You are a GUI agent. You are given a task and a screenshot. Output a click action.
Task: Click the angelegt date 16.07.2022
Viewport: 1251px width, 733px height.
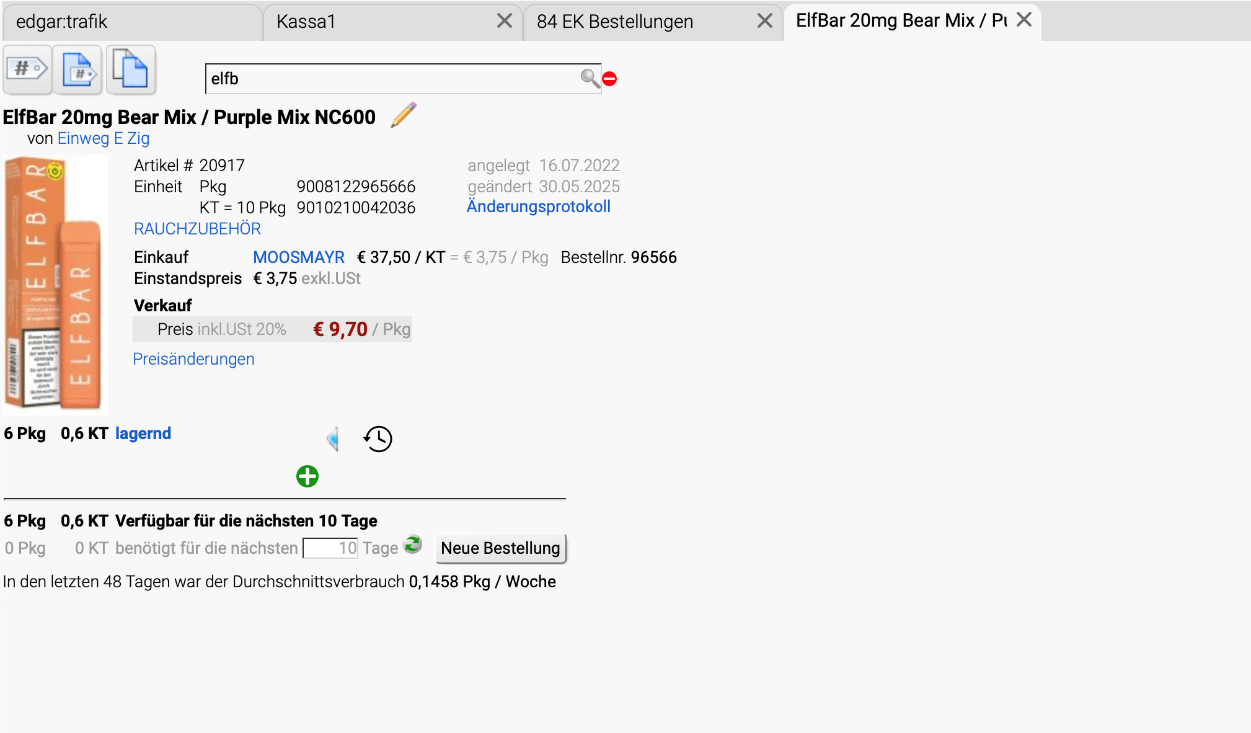click(x=580, y=166)
